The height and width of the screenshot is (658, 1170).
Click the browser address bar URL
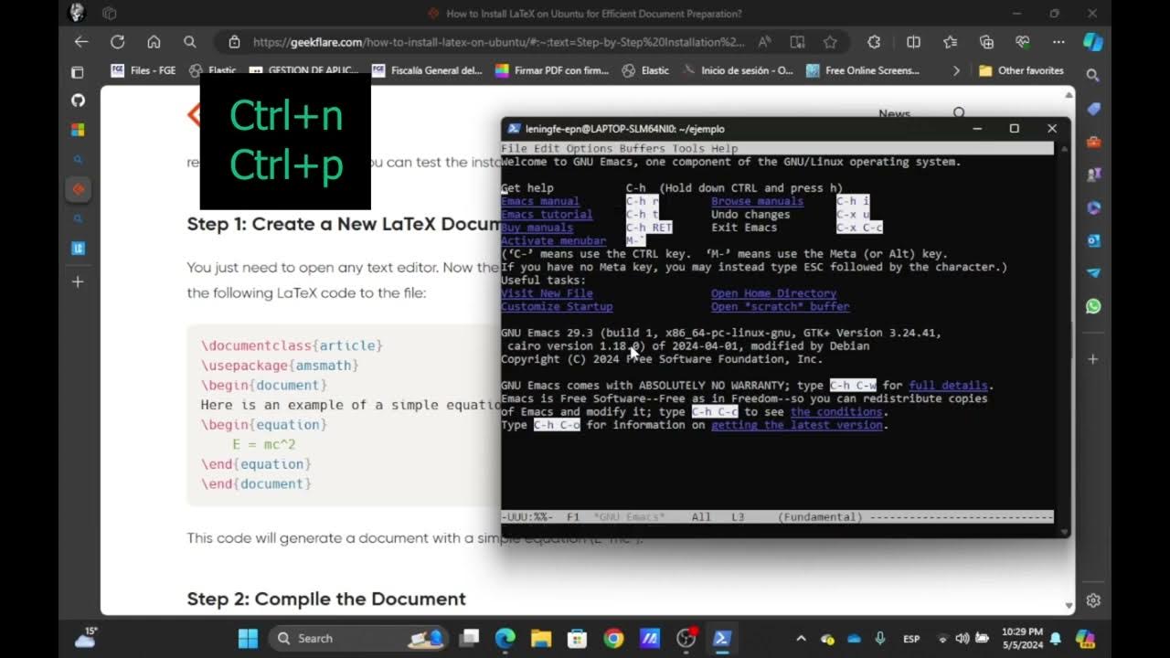click(x=498, y=42)
